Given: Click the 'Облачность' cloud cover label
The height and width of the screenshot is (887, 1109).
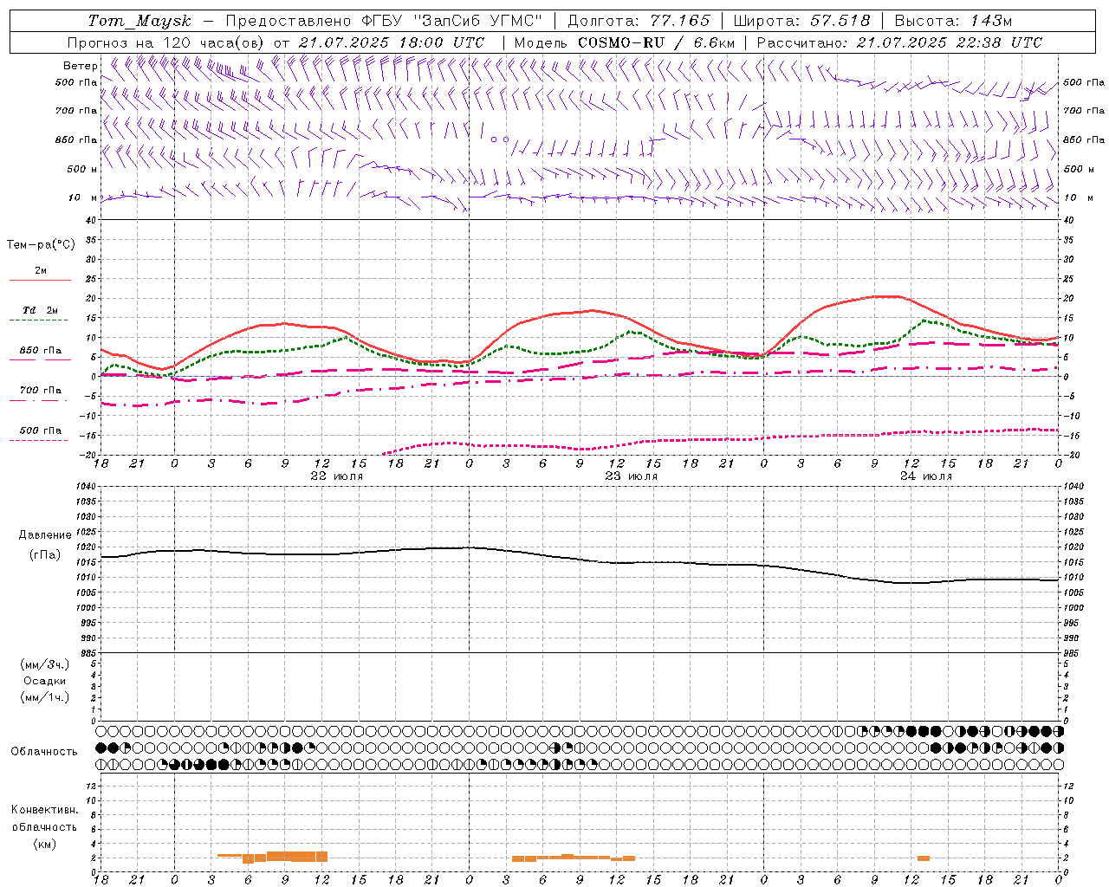Looking at the screenshot, I should [44, 752].
